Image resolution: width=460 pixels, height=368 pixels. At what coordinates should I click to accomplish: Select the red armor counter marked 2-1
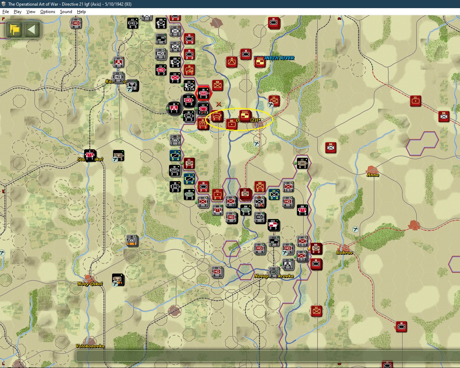coord(203,186)
